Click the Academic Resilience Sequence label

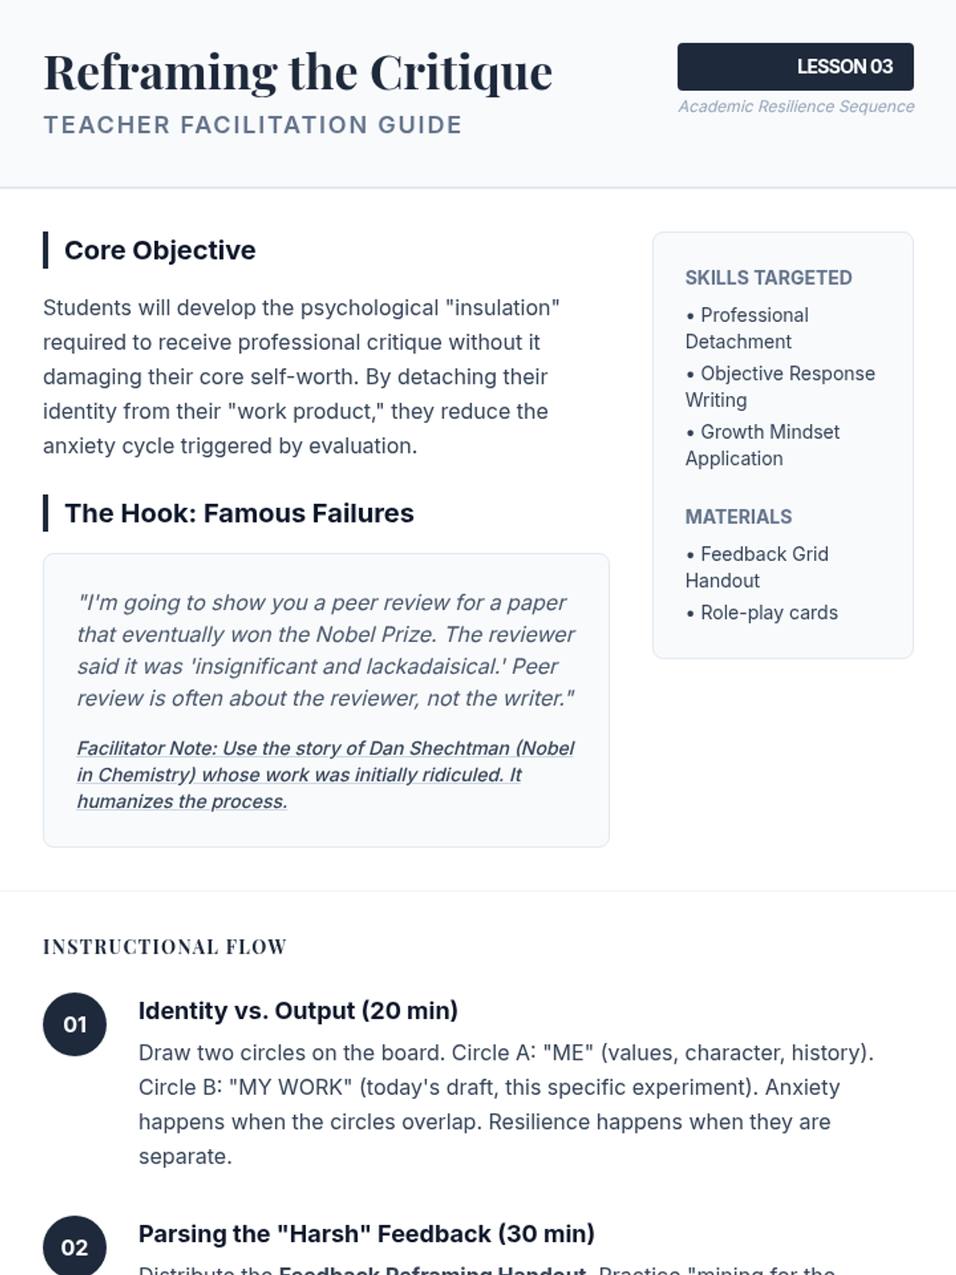pos(796,107)
